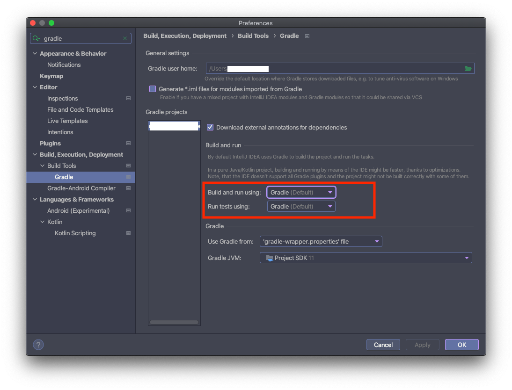Screen dimensions: 512x390
Task: Clear the gradle search text
Action: pos(125,38)
